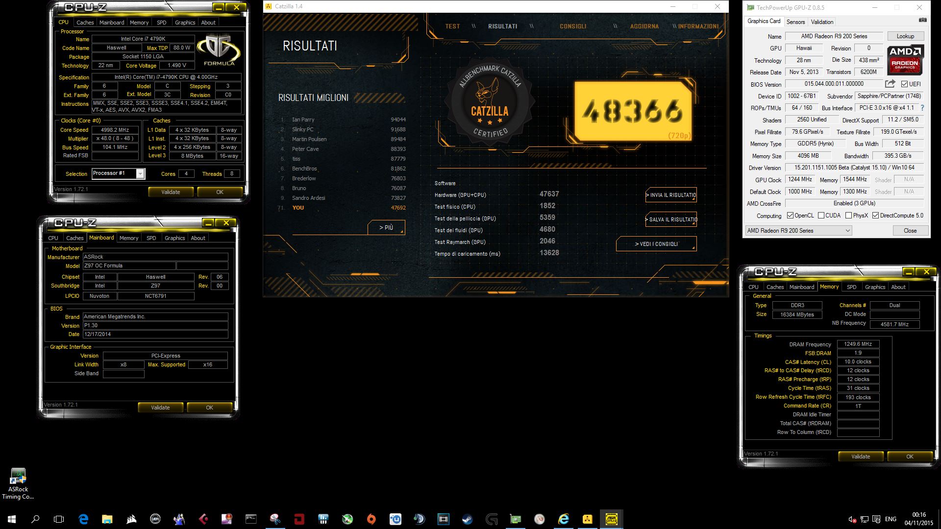Click the PIÙ button under results list

coord(386,227)
